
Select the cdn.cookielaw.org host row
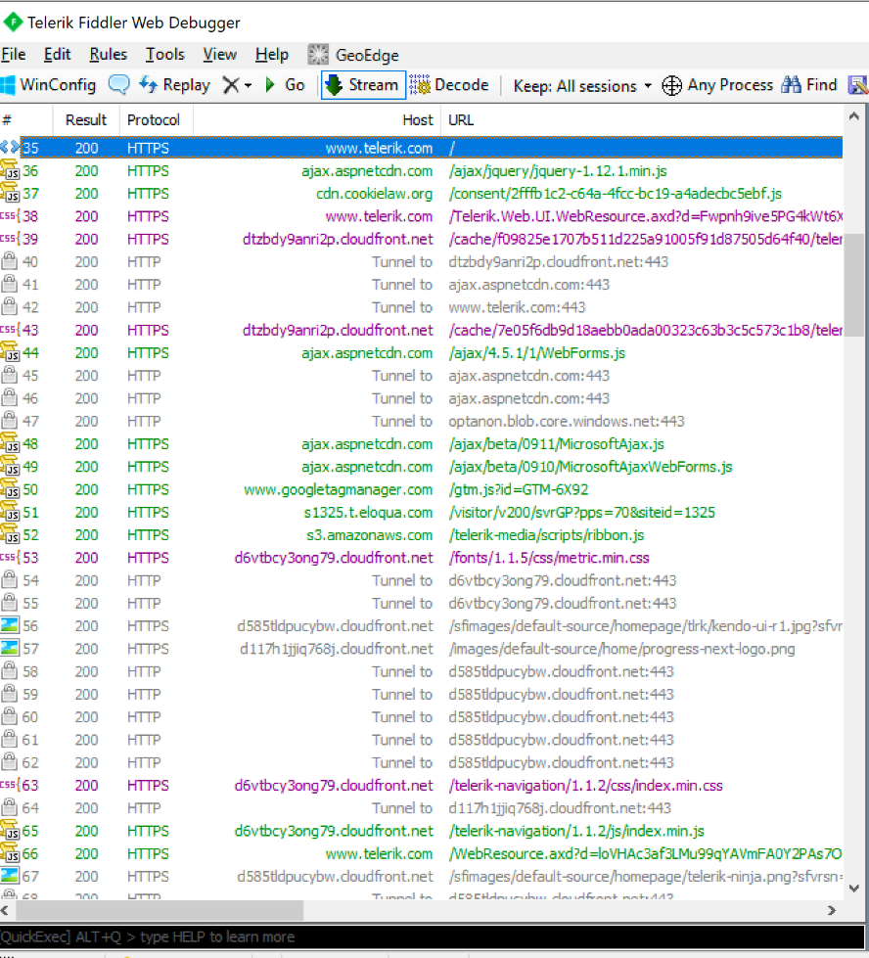[422, 194]
